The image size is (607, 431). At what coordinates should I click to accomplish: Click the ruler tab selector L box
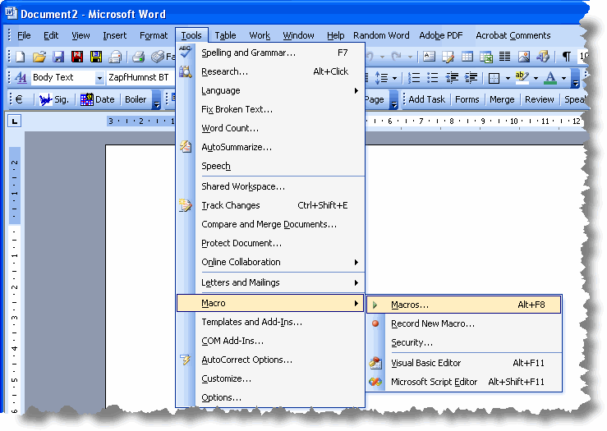point(14,122)
